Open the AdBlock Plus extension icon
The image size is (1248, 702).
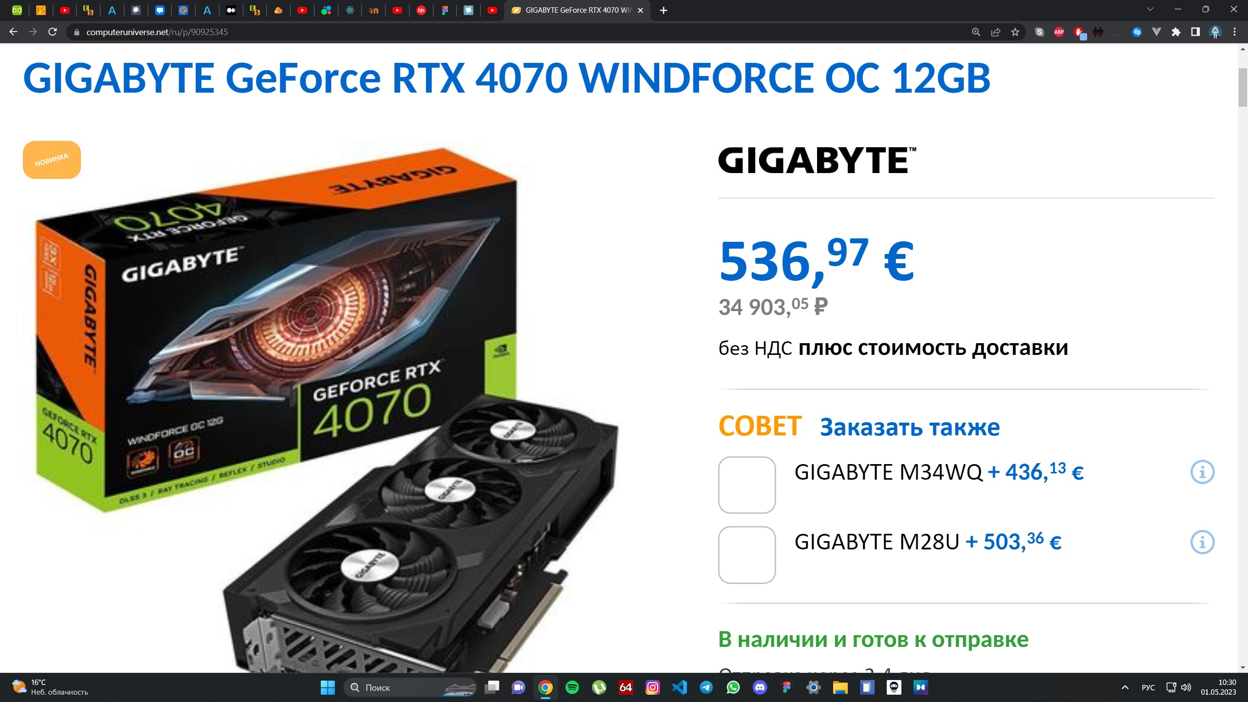(x=1059, y=32)
